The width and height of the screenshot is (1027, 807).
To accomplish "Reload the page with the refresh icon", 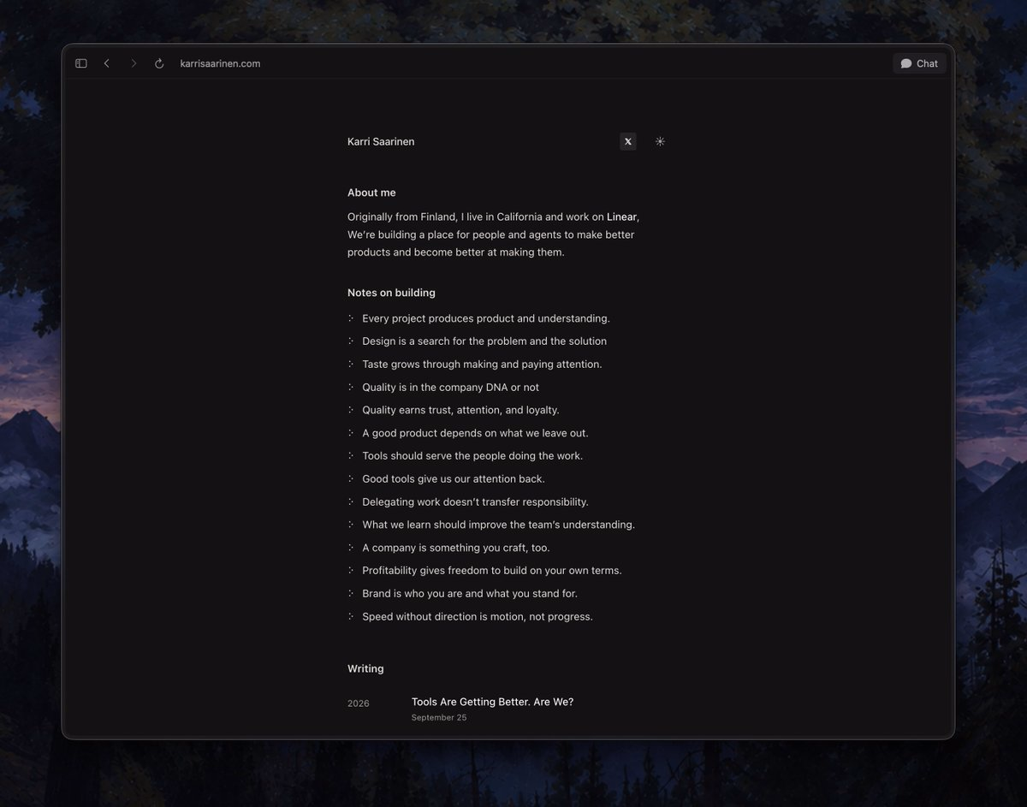I will click(x=159, y=63).
